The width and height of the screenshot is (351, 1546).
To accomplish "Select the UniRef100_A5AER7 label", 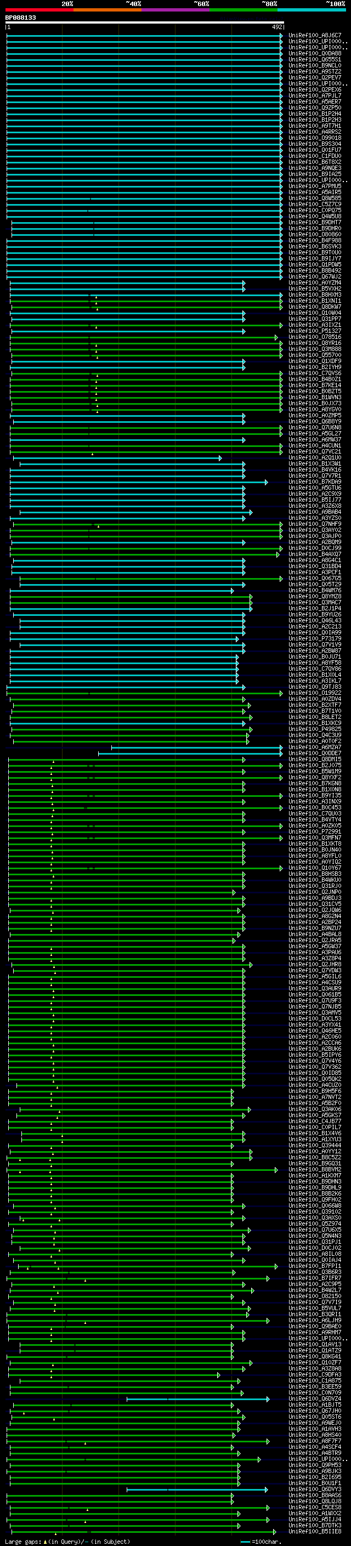I will click(315, 101).
